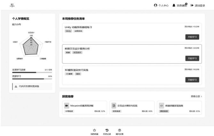The width and height of the screenshot is (214, 136).
Task: Click the 消息通知 bell icon
Action: pos(174,5)
